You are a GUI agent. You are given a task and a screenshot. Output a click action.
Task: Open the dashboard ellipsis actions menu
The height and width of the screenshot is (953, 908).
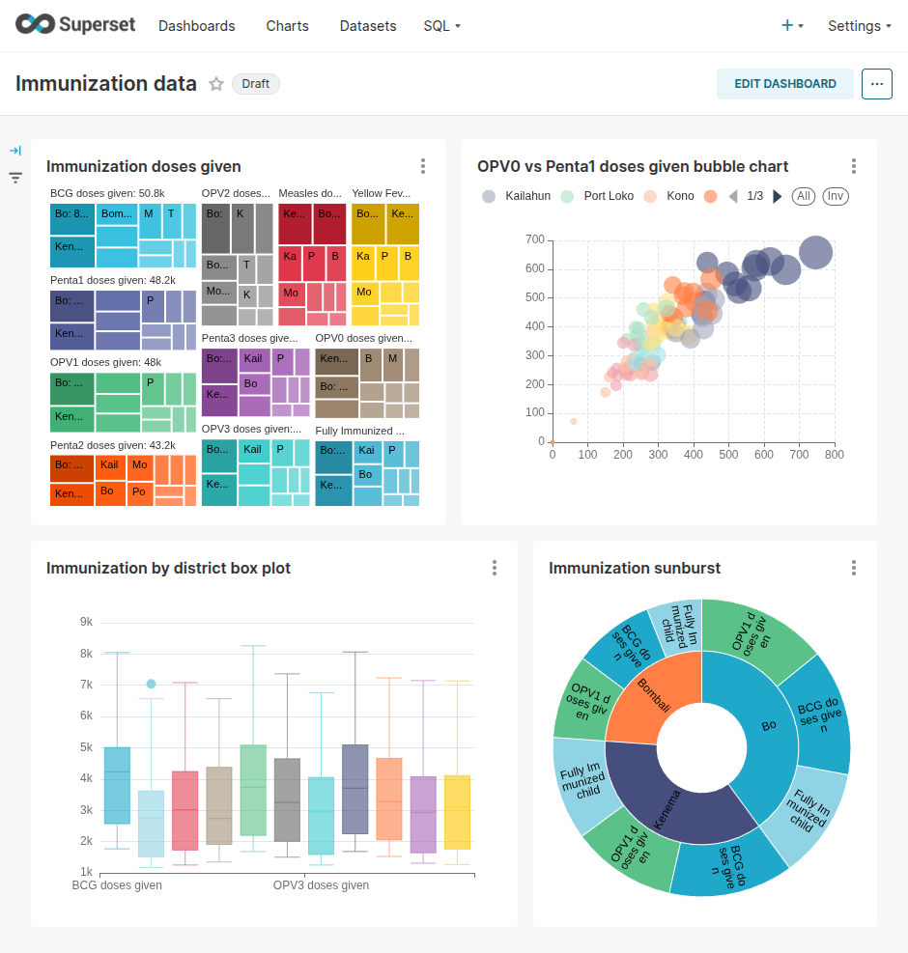click(x=876, y=84)
